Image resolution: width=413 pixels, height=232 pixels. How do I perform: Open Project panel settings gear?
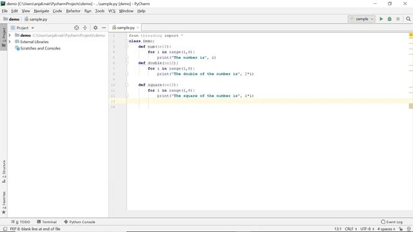tap(96, 28)
